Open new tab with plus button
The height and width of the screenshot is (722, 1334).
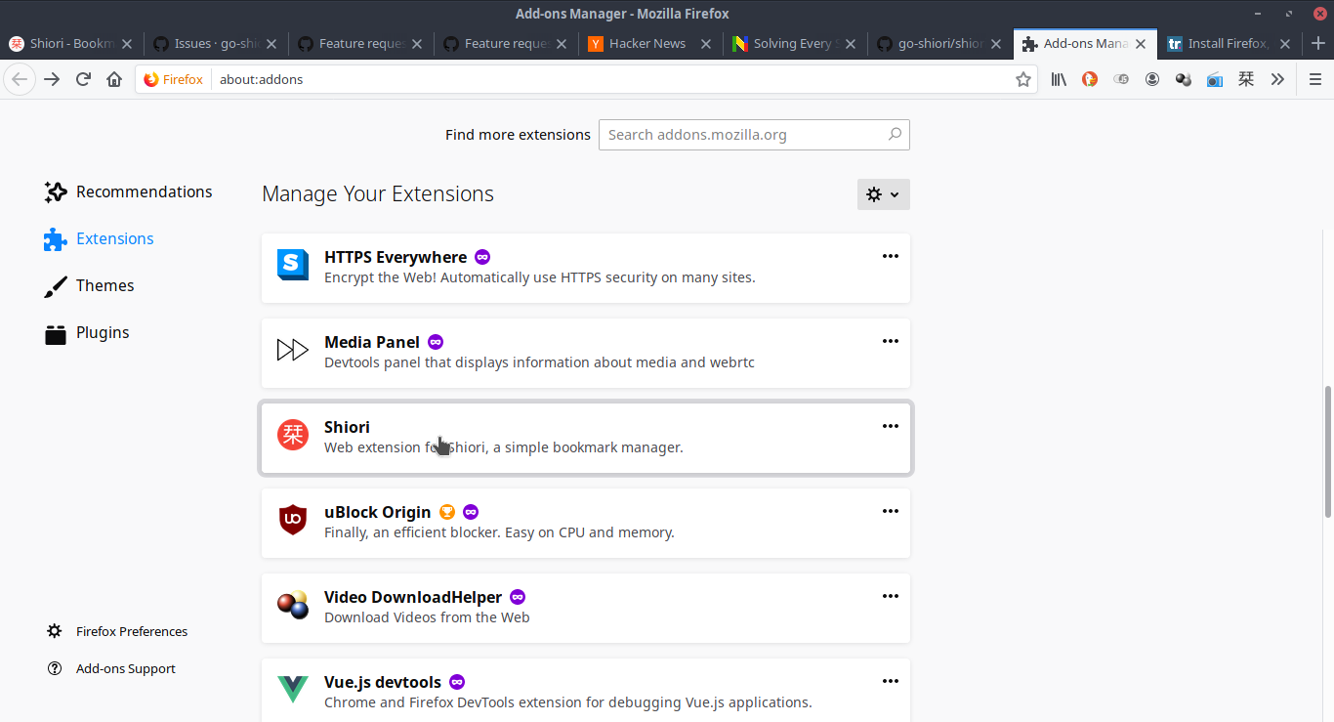click(1318, 43)
